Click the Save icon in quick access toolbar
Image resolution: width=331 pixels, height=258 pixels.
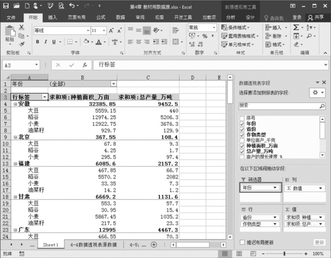(6, 6)
